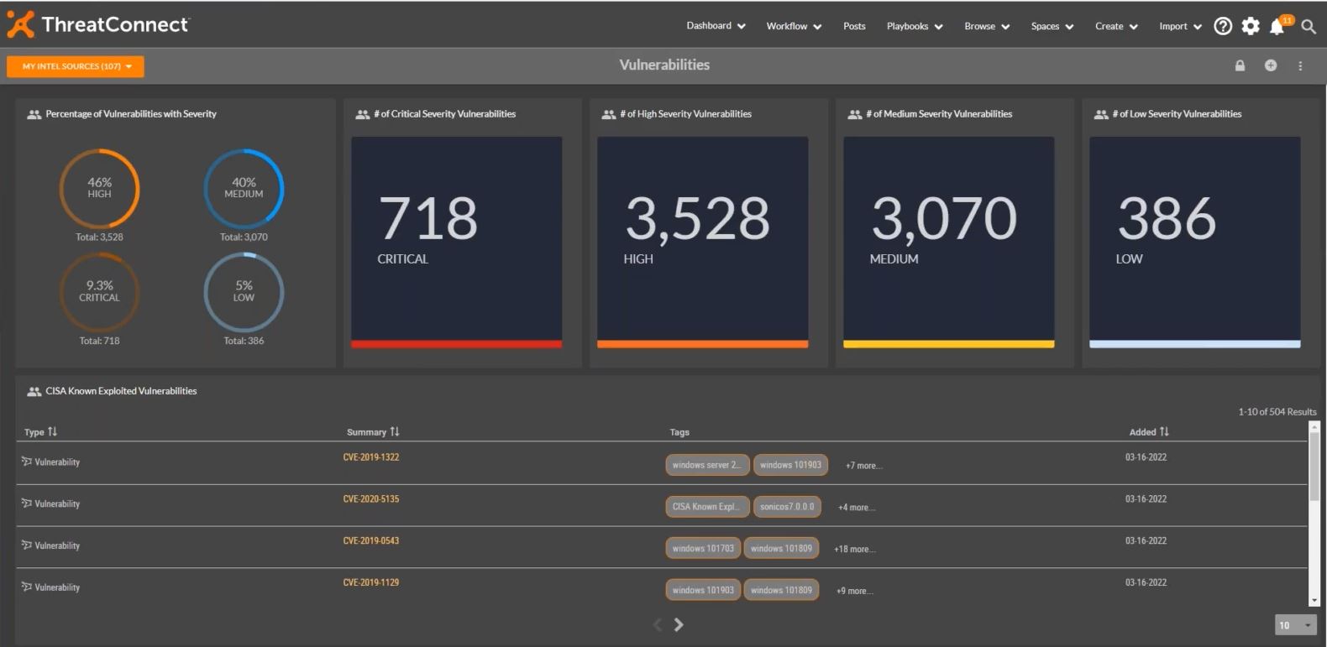The image size is (1327, 647).
Task: Expand My Intel Sources dropdown
Action: (76, 66)
